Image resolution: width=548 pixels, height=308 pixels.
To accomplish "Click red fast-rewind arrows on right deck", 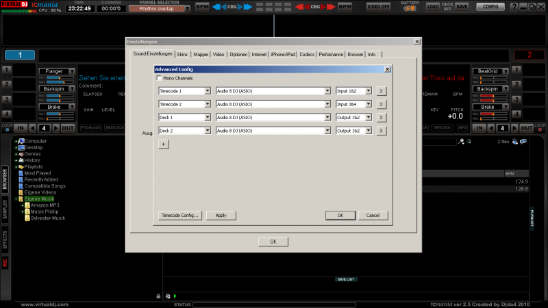I will (x=299, y=7).
